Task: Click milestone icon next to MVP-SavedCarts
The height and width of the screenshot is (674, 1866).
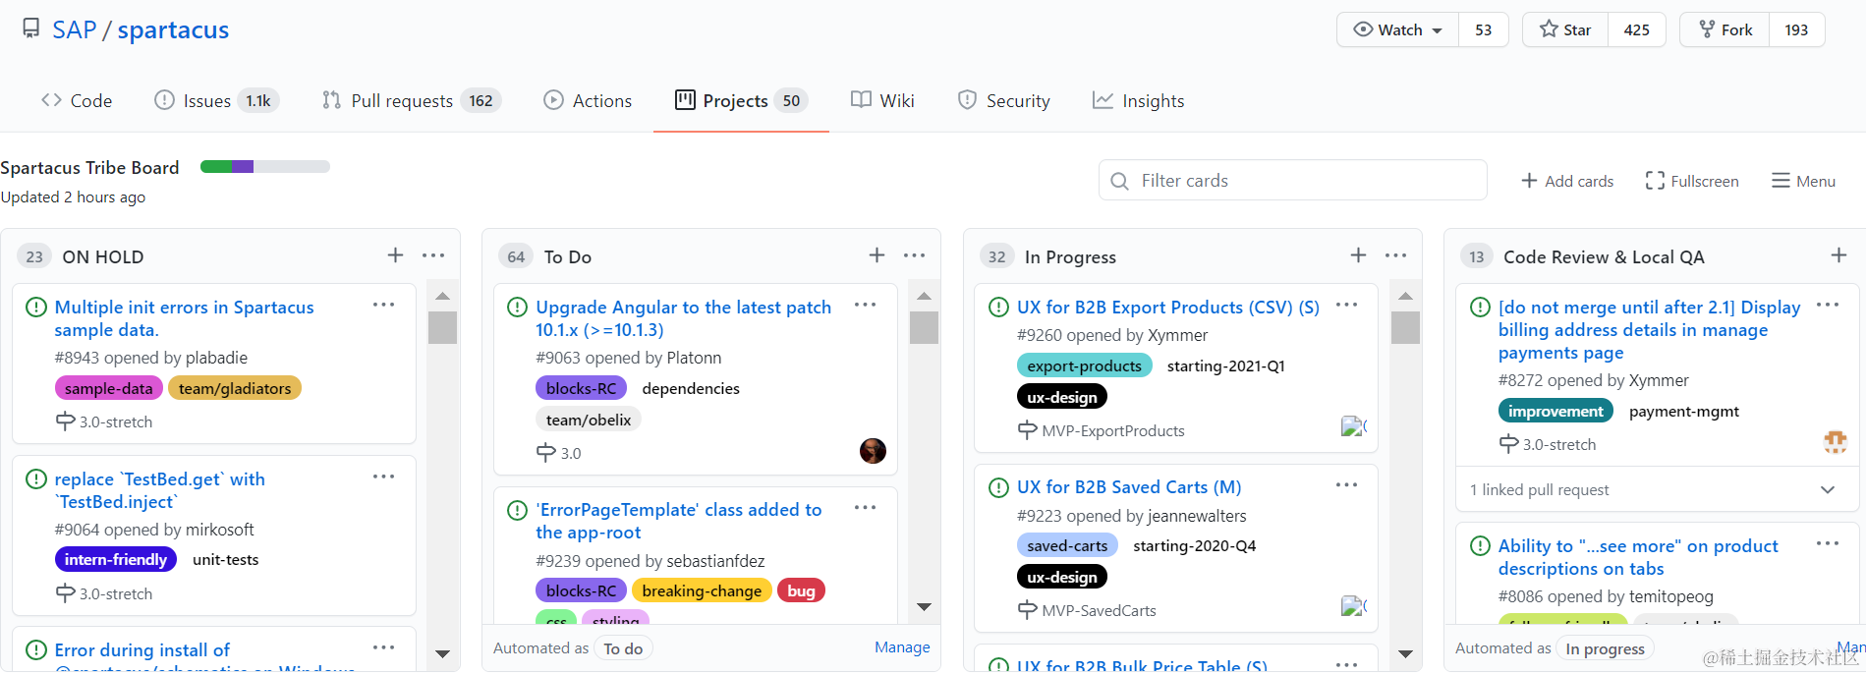Action: tap(1027, 610)
